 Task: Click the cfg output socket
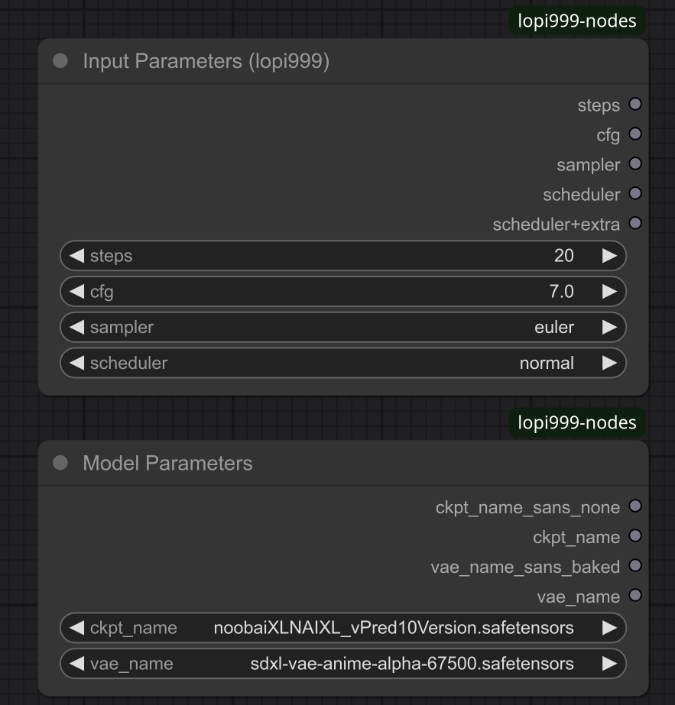(x=634, y=134)
